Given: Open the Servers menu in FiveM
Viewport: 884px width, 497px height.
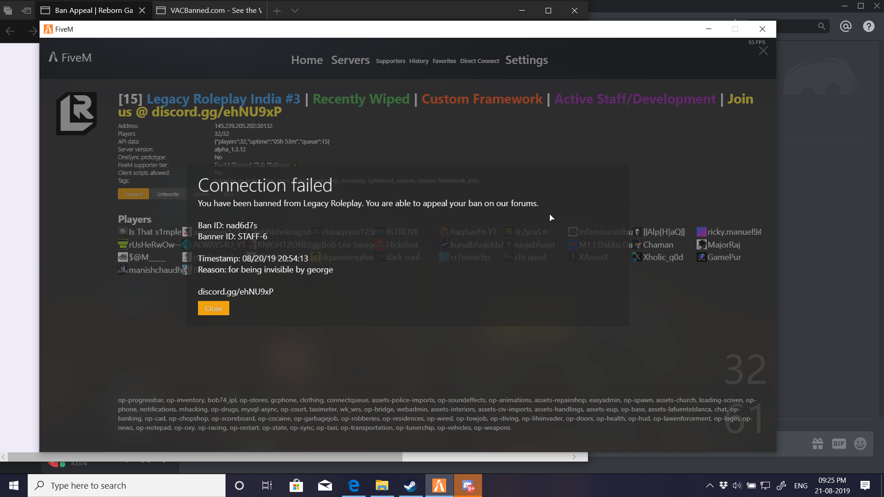Looking at the screenshot, I should [x=350, y=60].
